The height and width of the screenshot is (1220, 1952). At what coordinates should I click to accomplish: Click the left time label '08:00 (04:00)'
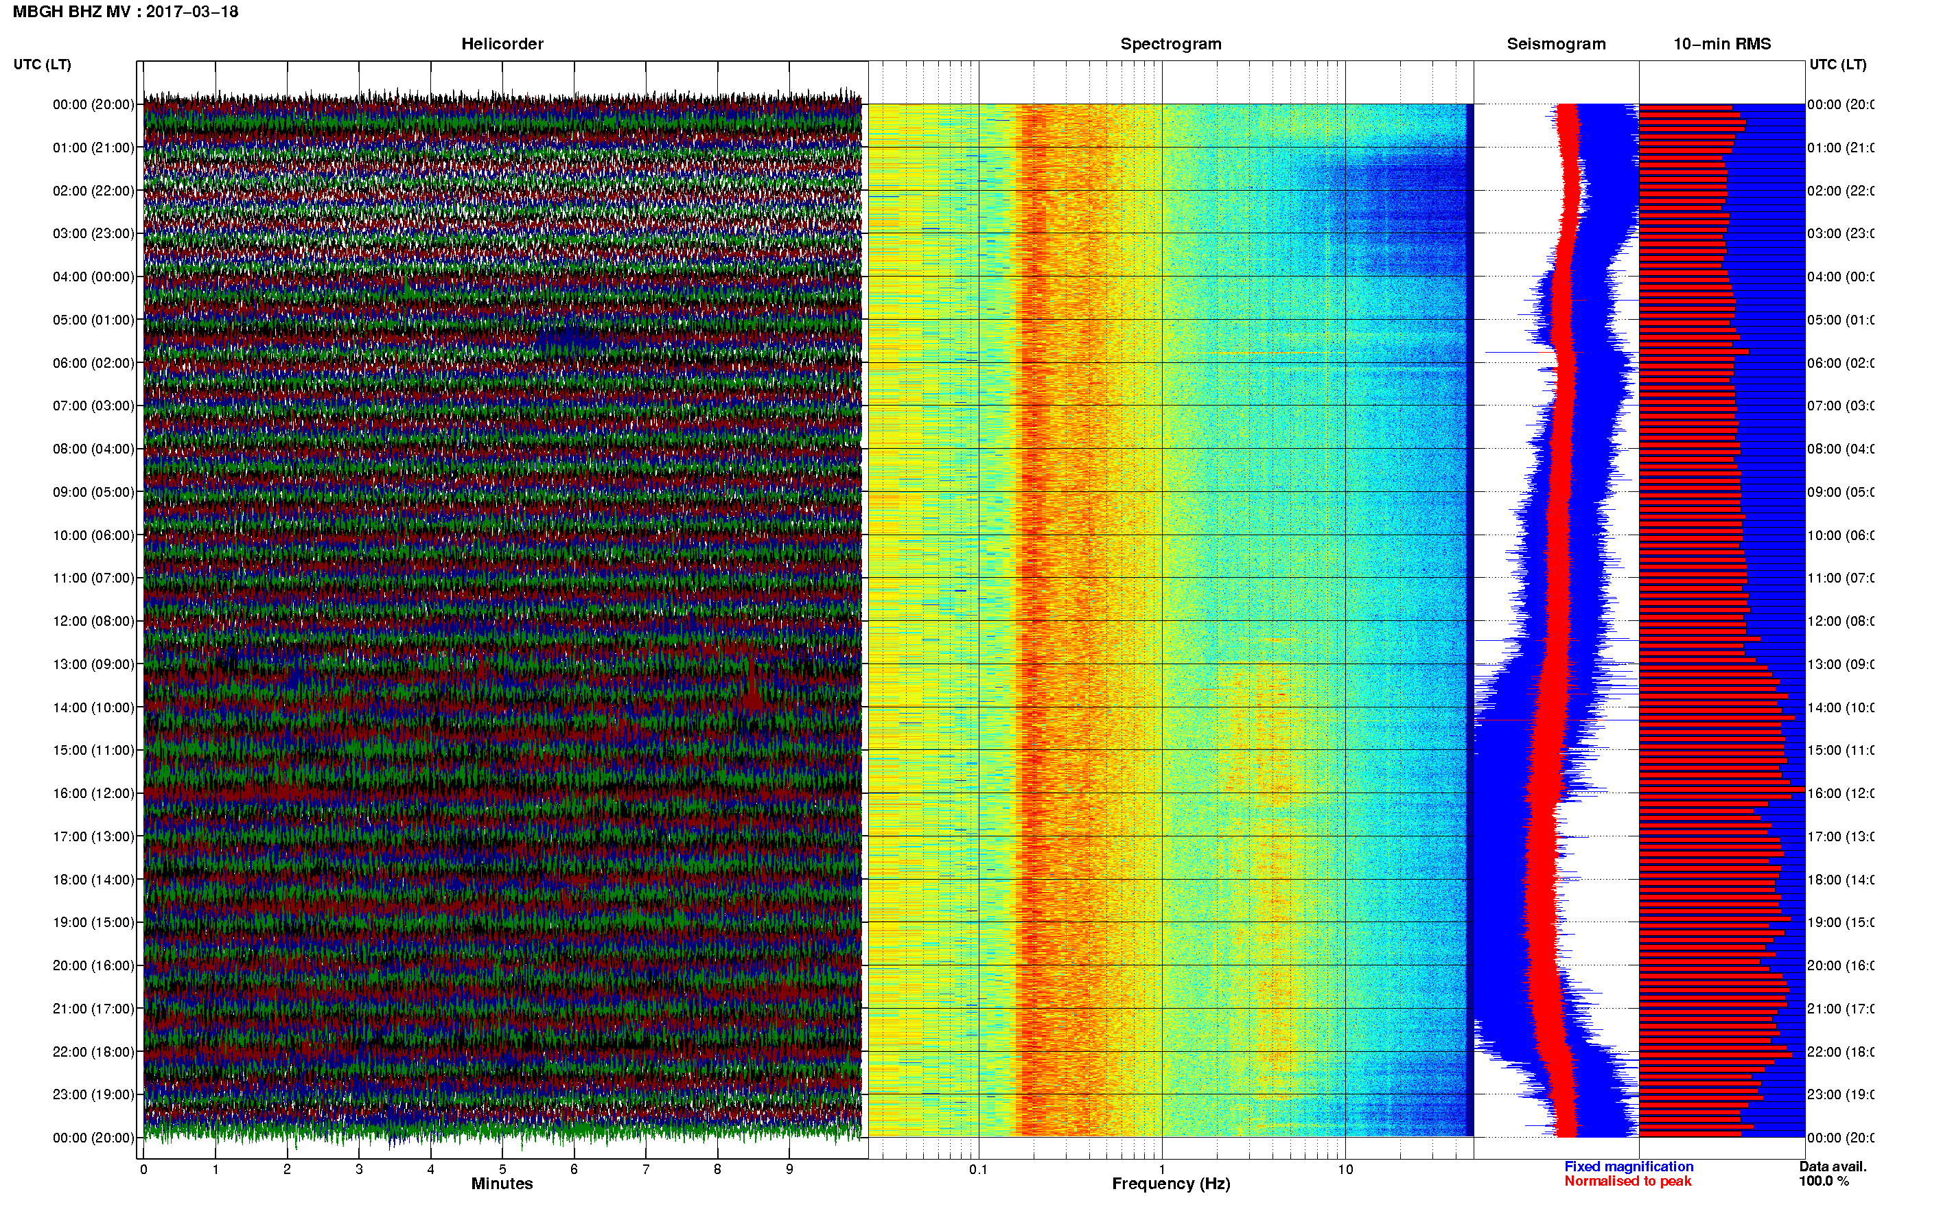pyautogui.click(x=93, y=449)
